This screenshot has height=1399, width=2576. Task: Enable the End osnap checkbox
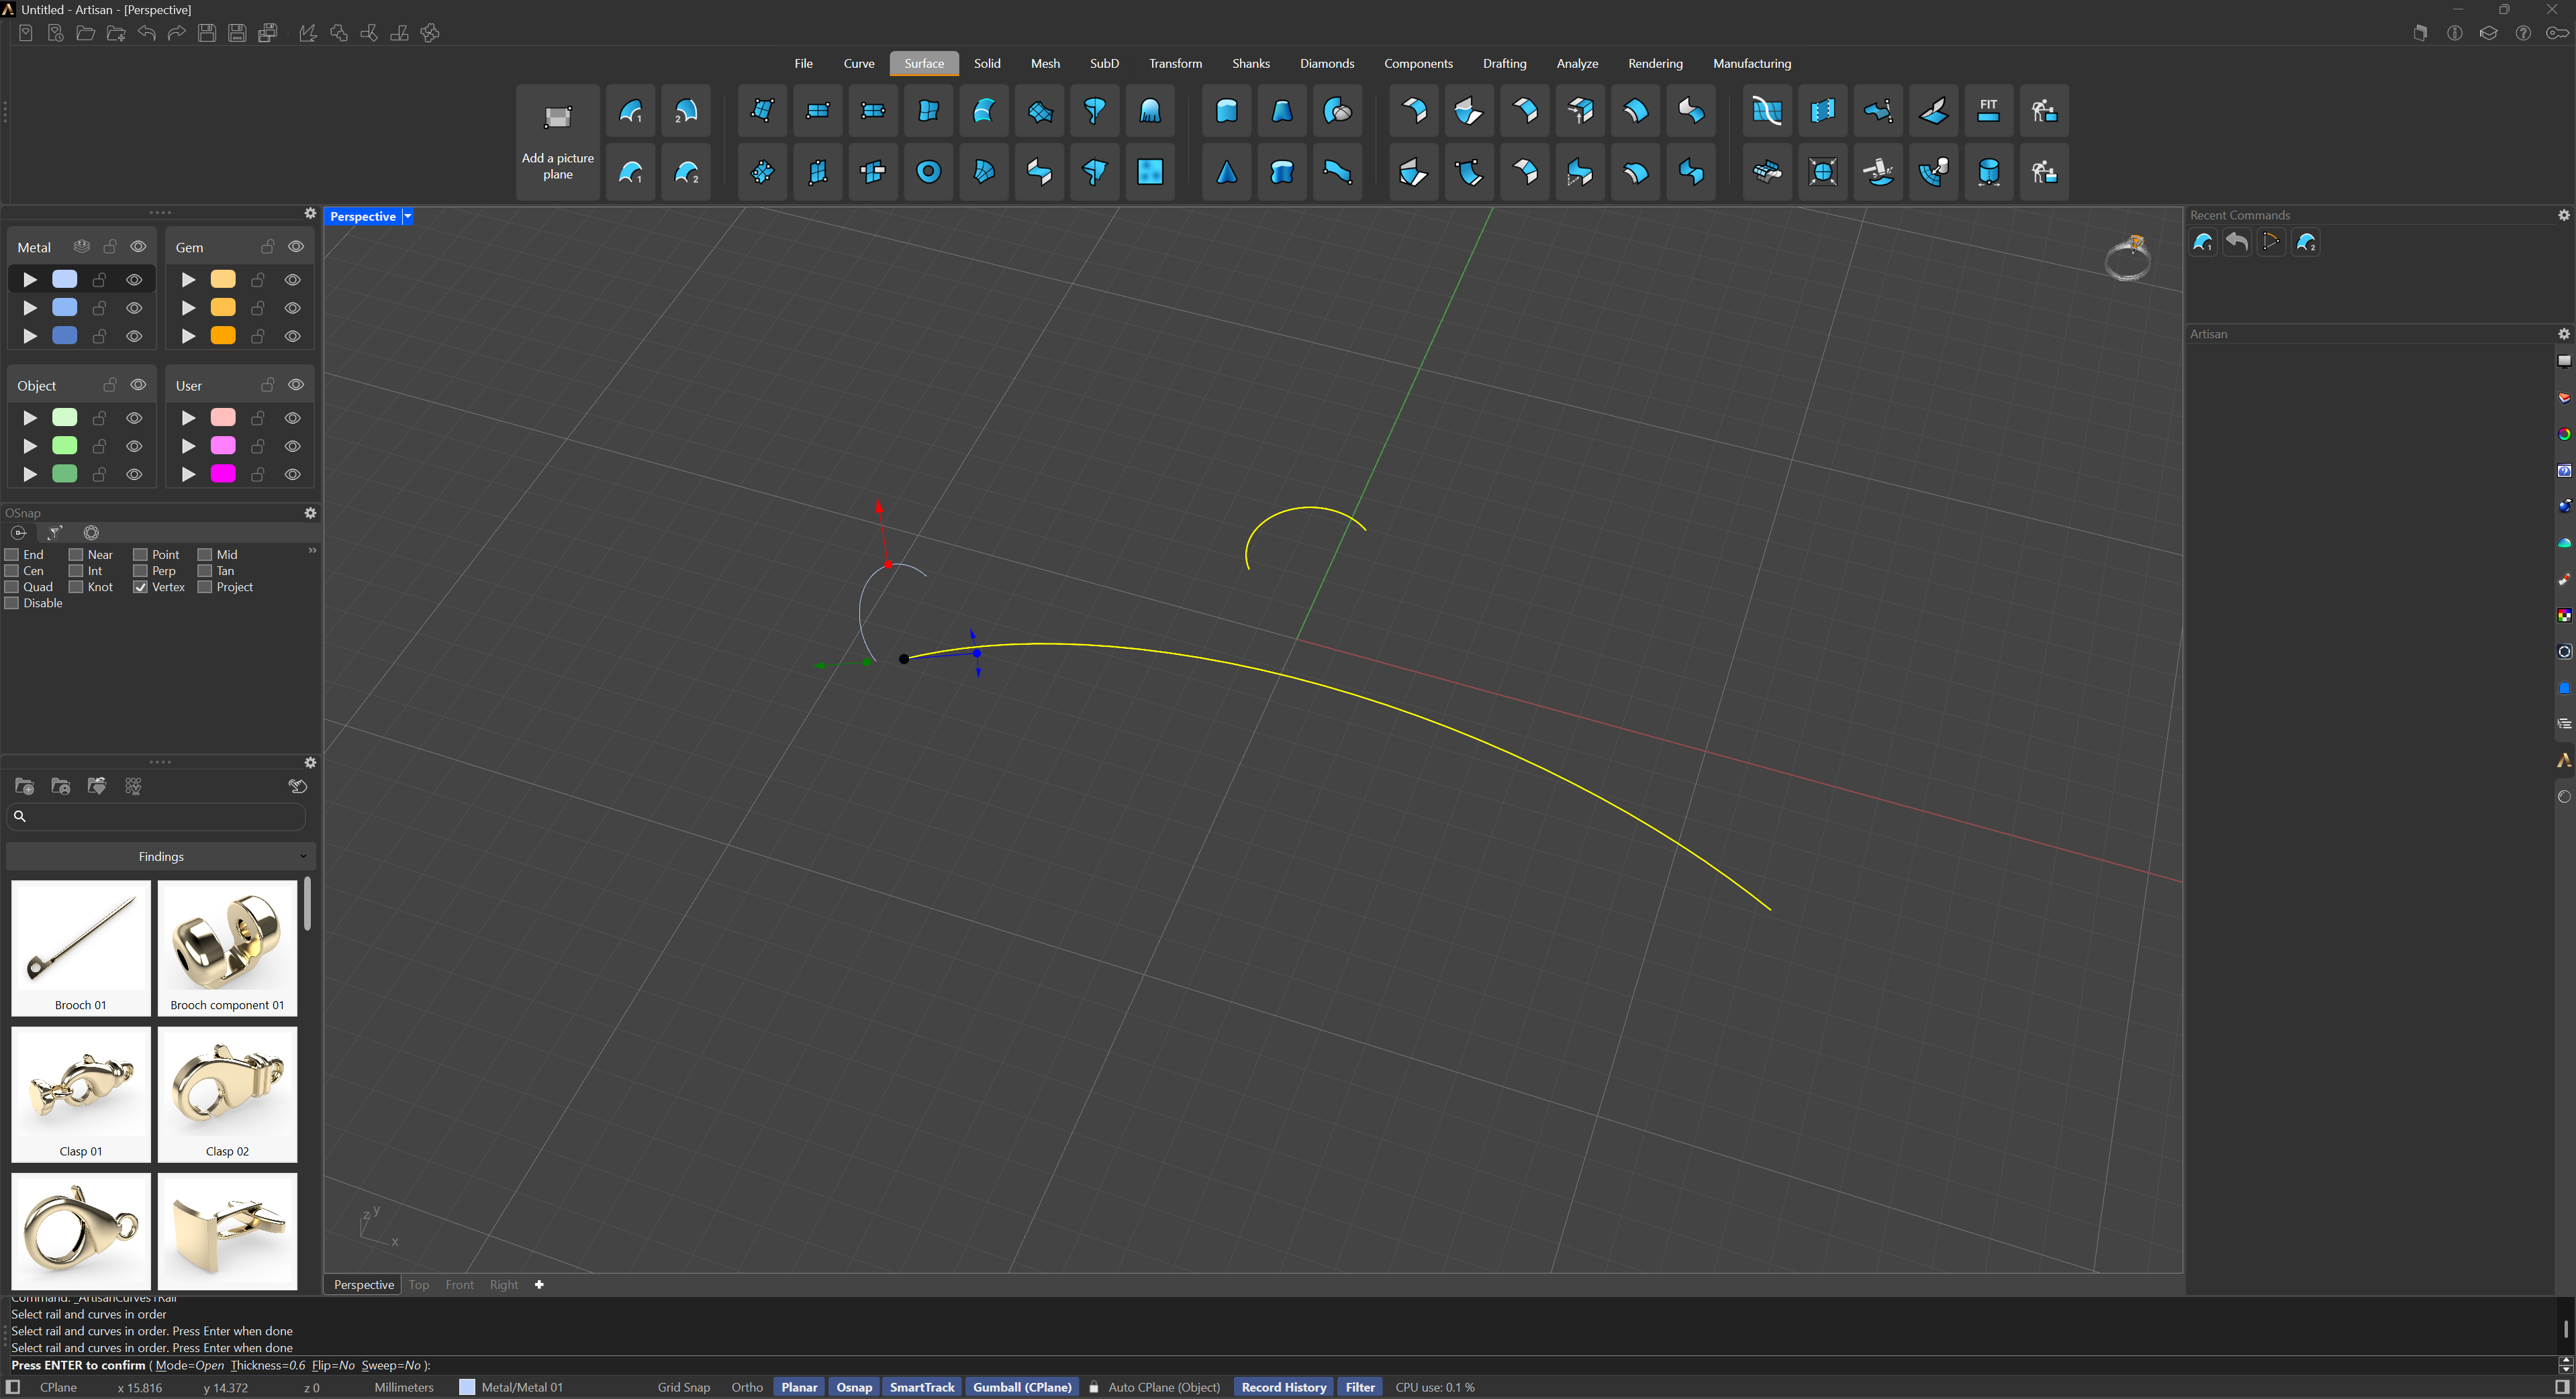(12, 555)
